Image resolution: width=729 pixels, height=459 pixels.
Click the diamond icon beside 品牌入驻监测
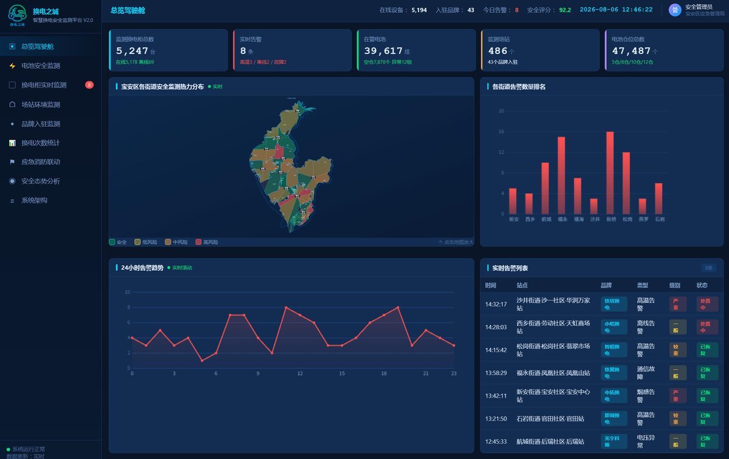12,124
